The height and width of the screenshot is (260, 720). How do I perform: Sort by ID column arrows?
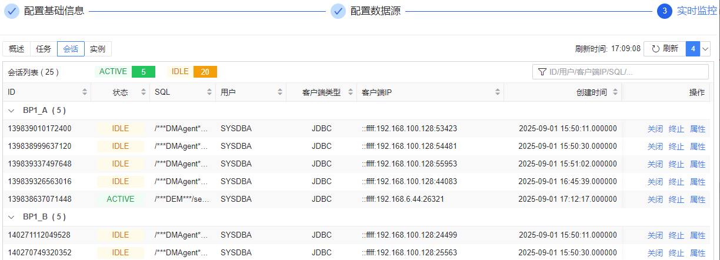point(85,92)
